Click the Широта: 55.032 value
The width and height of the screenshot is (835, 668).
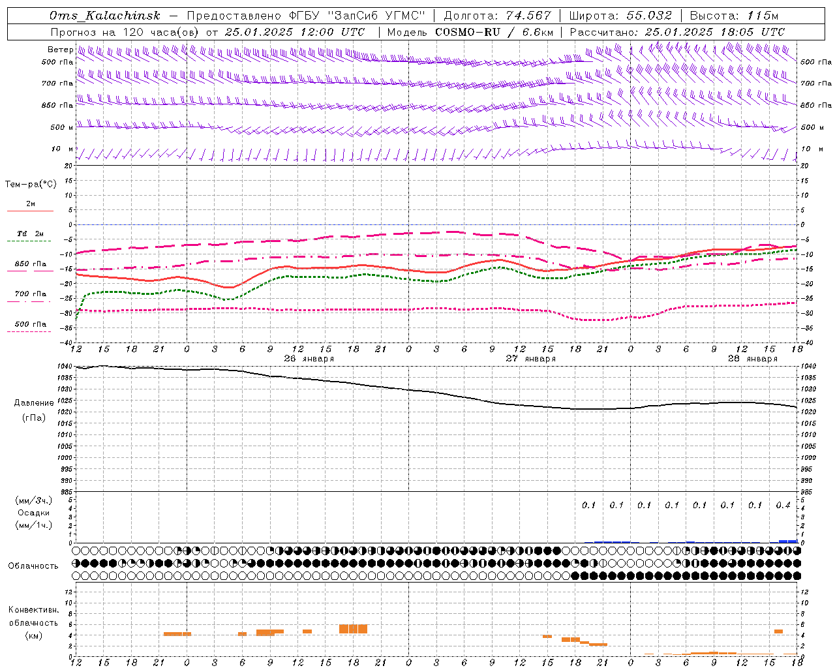pos(620,16)
